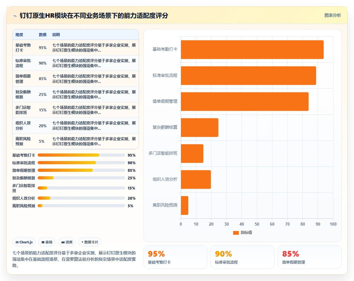Click the chart card title text at top
This screenshot has height=281, width=354.
[94, 16]
